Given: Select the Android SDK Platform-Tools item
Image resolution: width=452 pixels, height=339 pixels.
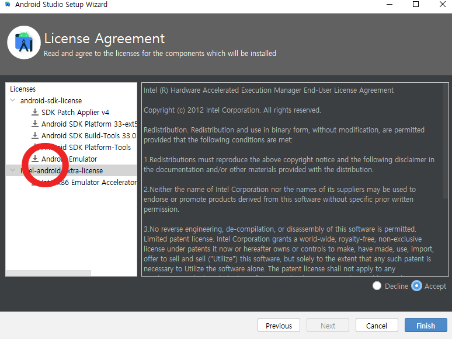Looking at the screenshot, I should 86,147.
